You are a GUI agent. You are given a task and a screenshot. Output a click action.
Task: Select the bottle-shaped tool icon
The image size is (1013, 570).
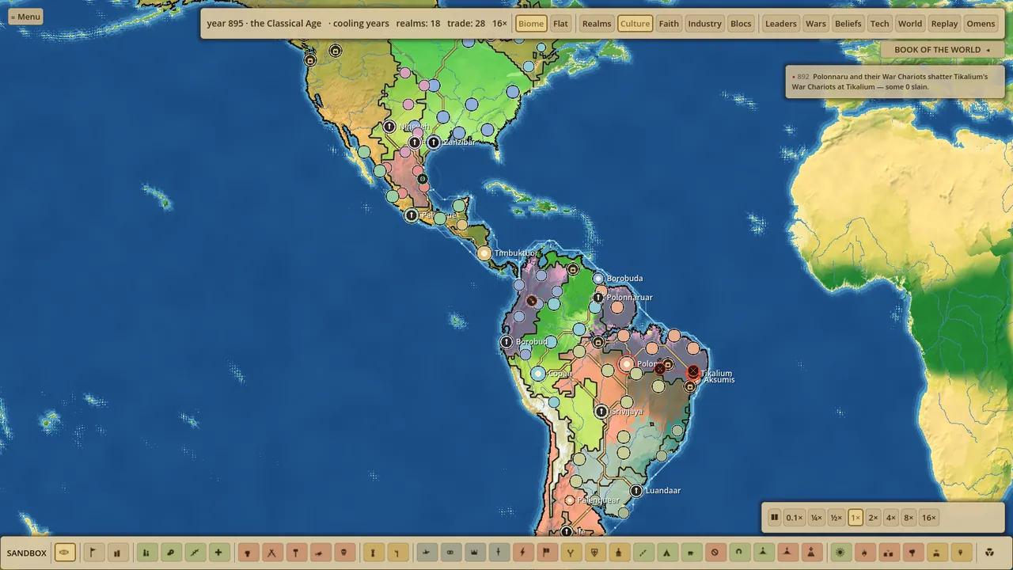point(618,553)
